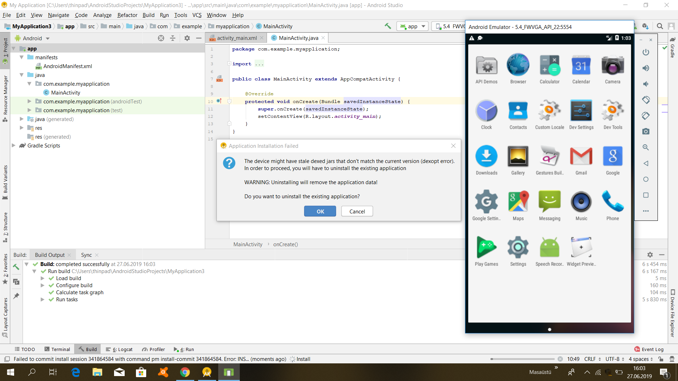Screen dimensions: 678x381
Task: Collapse all in the Project panel
Action: tap(173, 38)
